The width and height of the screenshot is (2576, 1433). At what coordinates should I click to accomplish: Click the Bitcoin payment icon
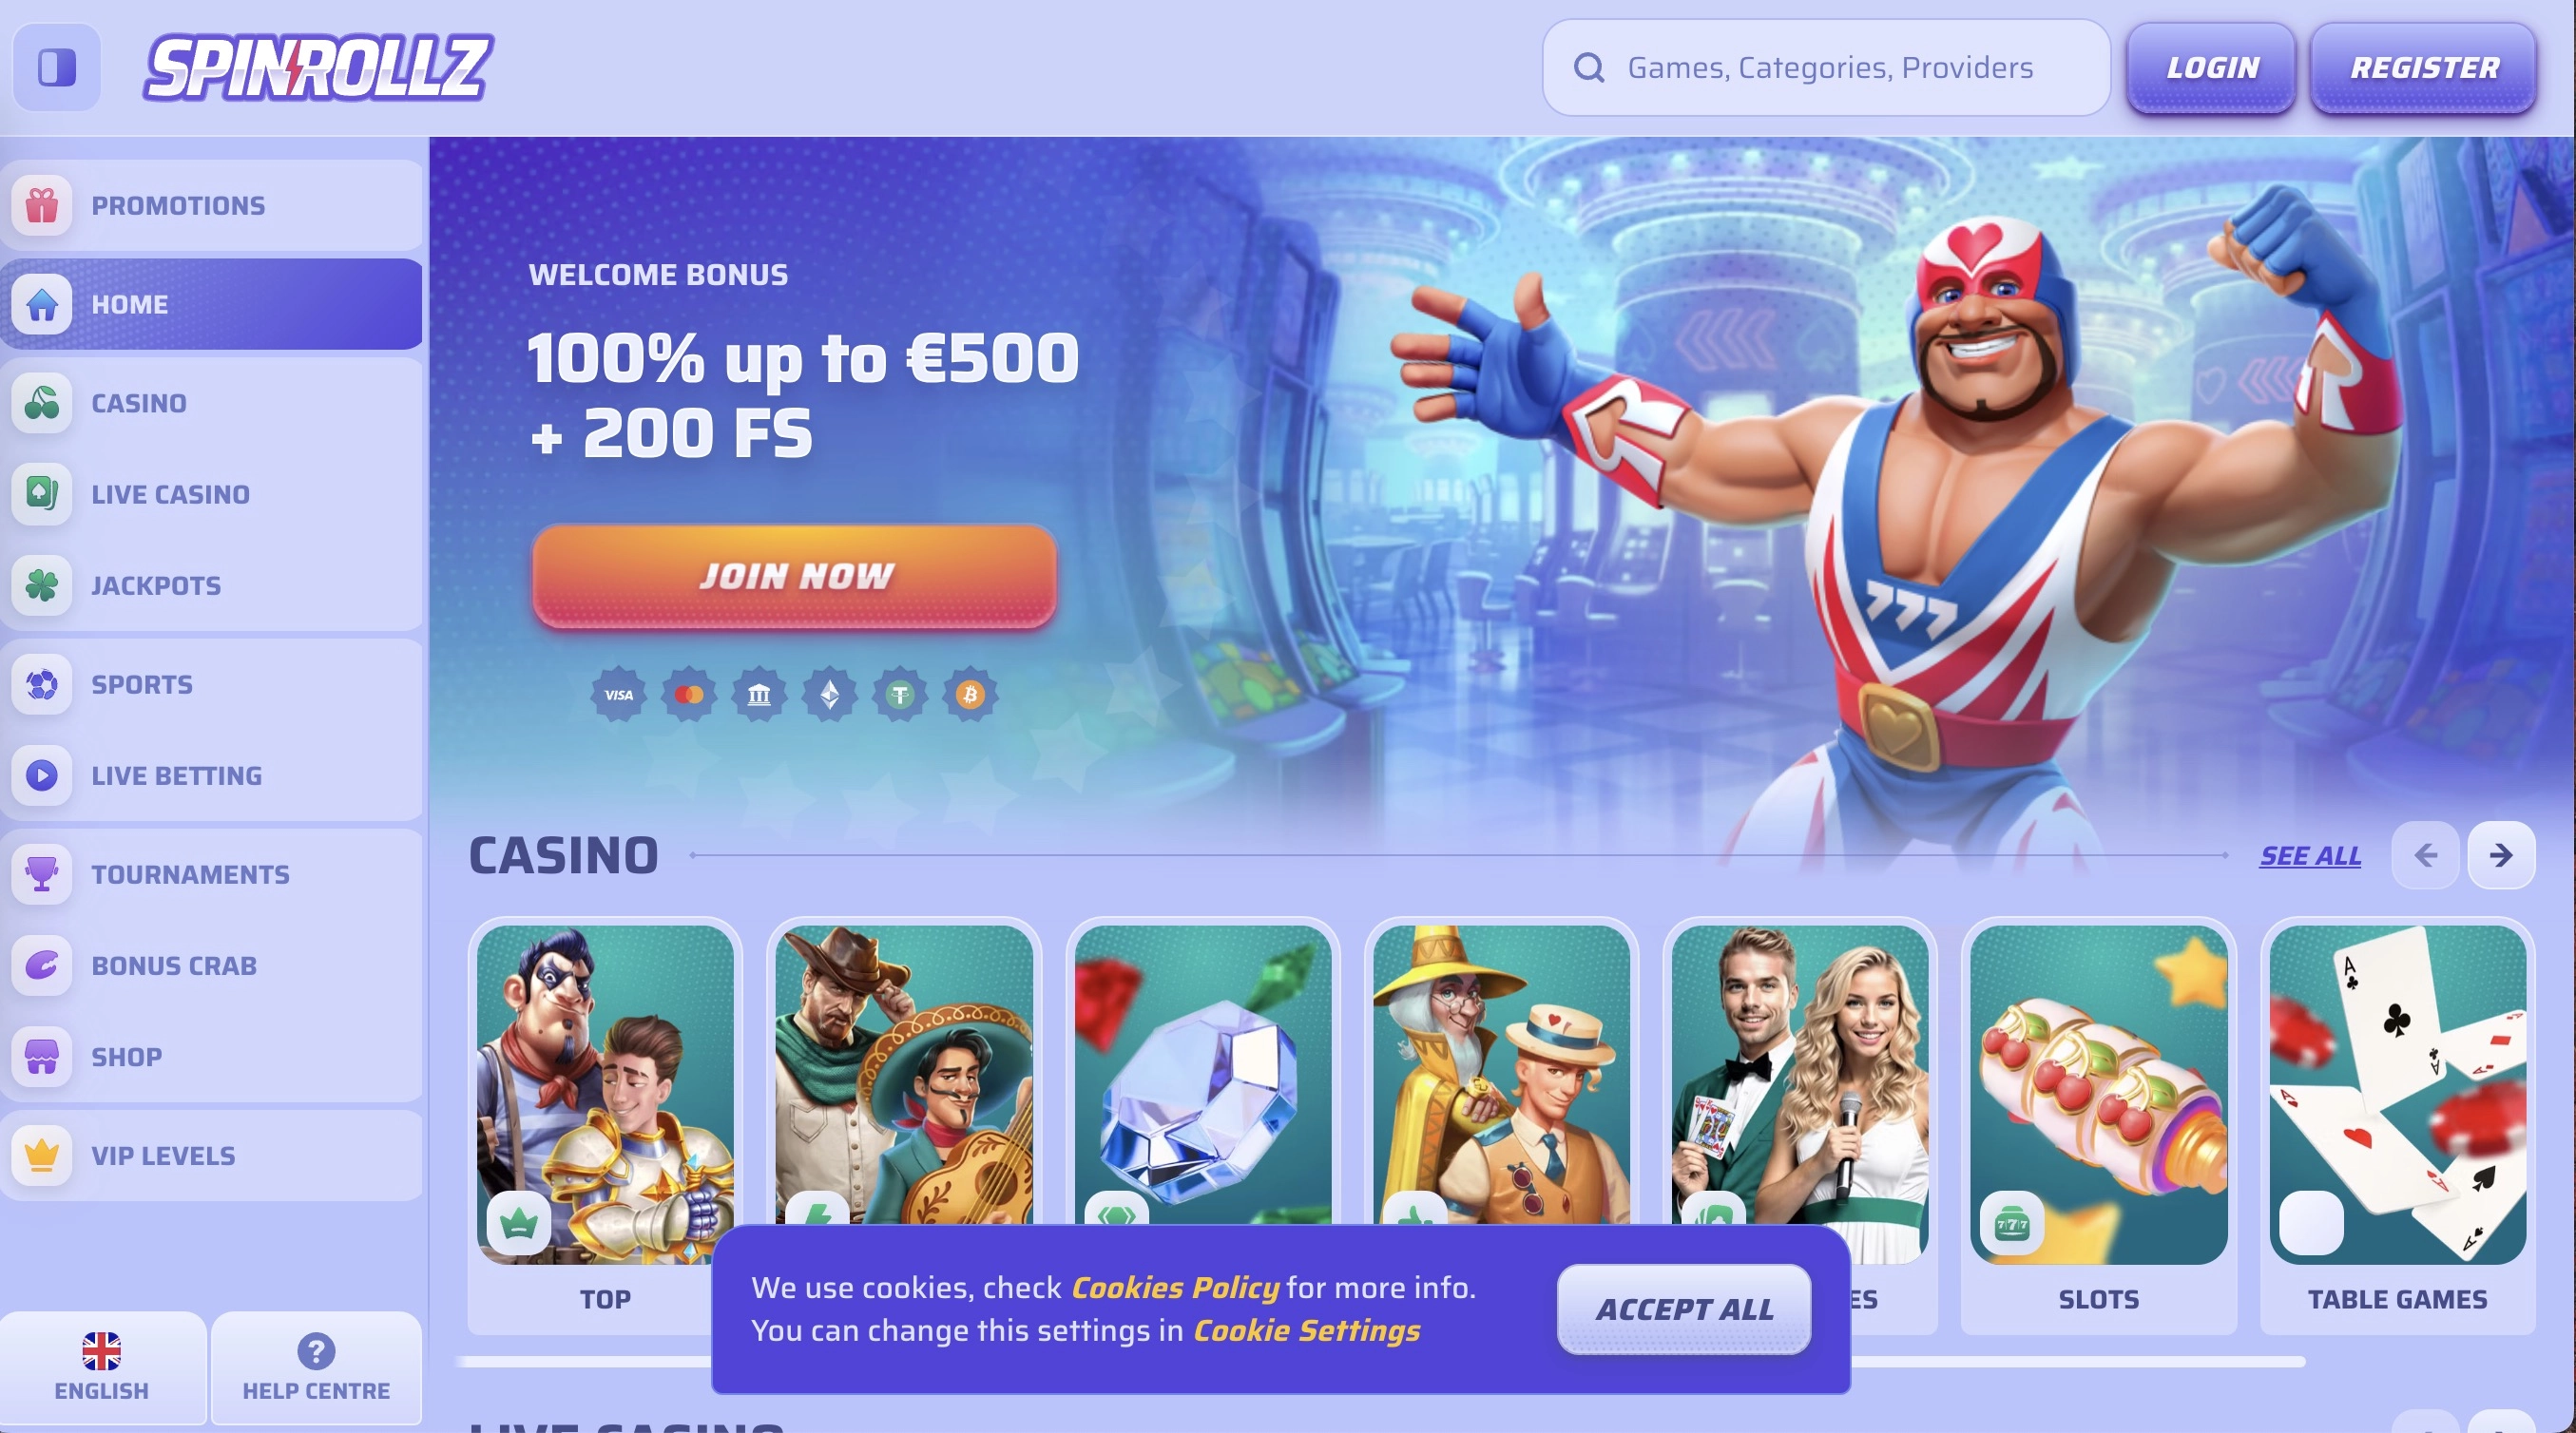970,694
